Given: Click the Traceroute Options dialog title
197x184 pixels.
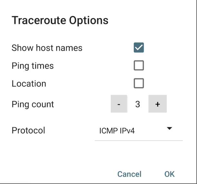Looking at the screenshot, I should pyautogui.click(x=60, y=21).
